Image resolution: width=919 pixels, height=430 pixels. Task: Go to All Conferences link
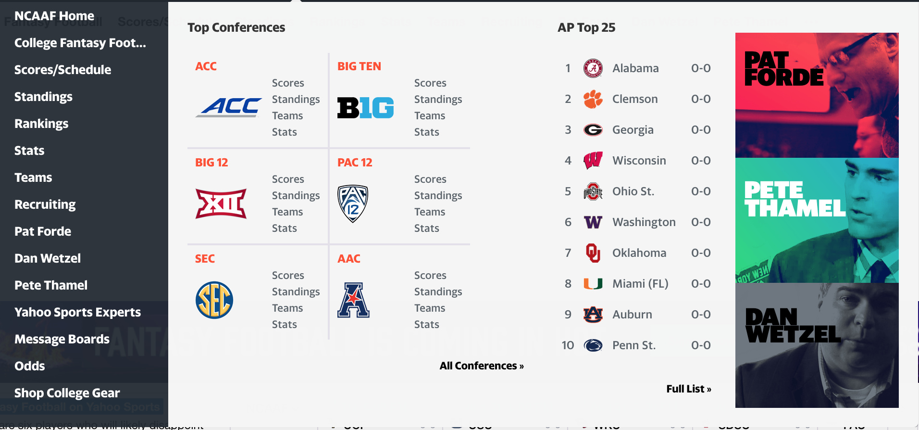(482, 366)
